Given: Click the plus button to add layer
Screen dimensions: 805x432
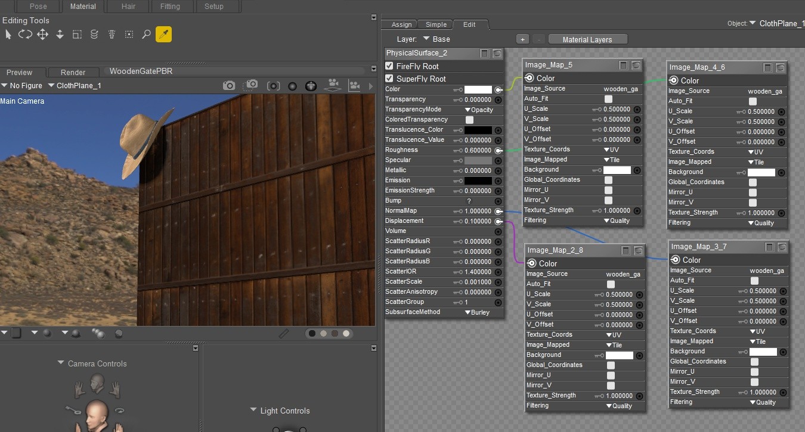Looking at the screenshot, I should pyautogui.click(x=522, y=39).
